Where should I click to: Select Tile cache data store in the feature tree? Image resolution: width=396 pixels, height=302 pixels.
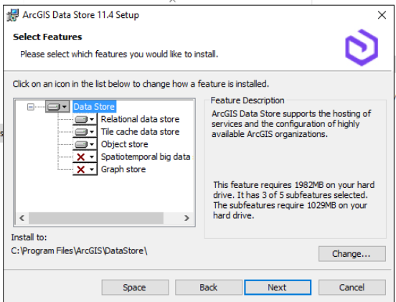point(140,131)
